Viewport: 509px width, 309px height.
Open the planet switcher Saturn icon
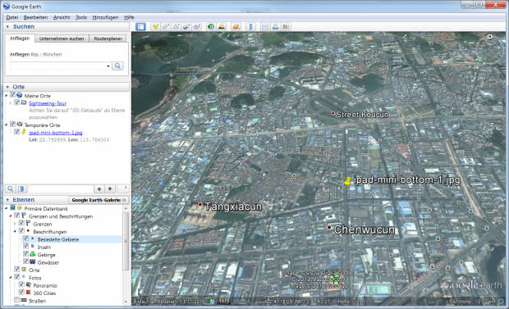tap(236, 26)
